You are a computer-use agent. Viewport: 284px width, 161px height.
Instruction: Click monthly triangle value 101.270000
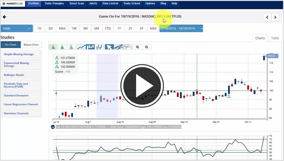tap(67, 58)
